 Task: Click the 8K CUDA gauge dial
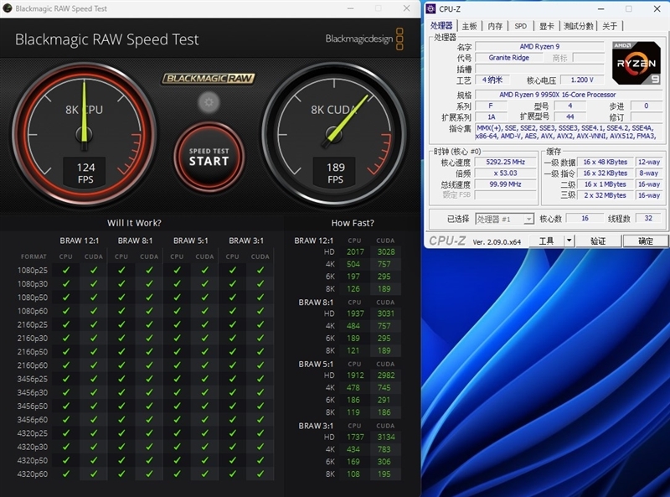(334, 135)
